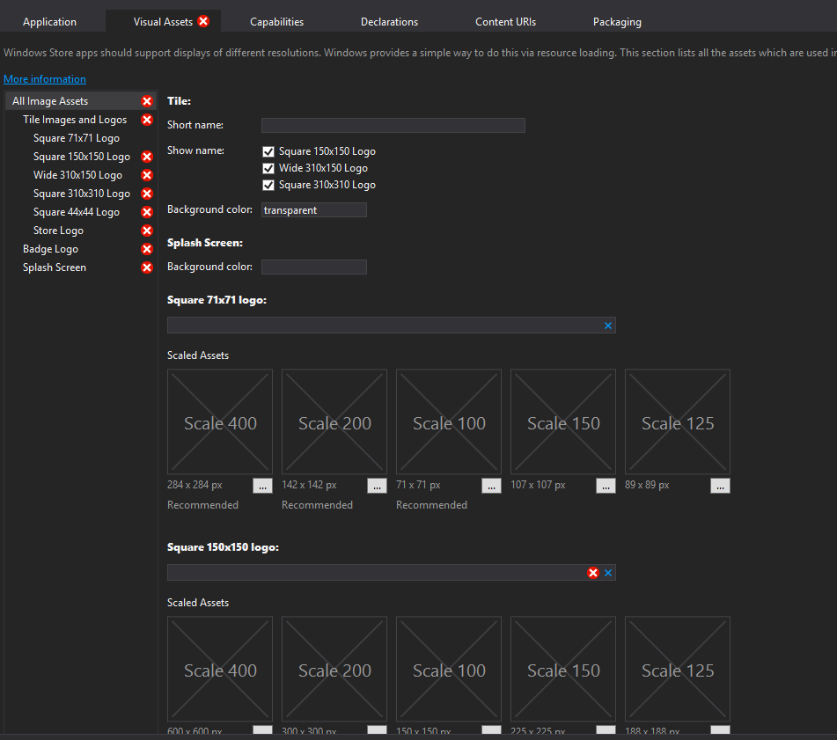
Task: Select 150x150 Scale 150 asset placeholder
Action: pyautogui.click(x=563, y=669)
